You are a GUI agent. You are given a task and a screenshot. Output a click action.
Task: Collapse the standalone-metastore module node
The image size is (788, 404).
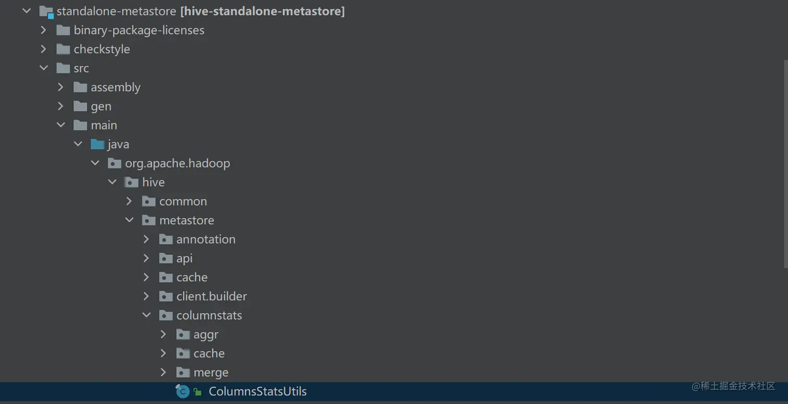[x=27, y=11]
